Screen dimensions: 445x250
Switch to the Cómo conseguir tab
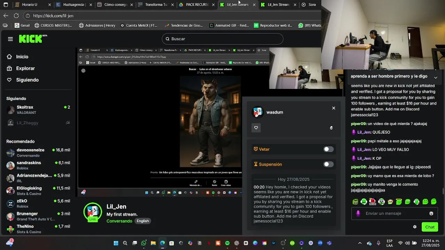(116, 5)
